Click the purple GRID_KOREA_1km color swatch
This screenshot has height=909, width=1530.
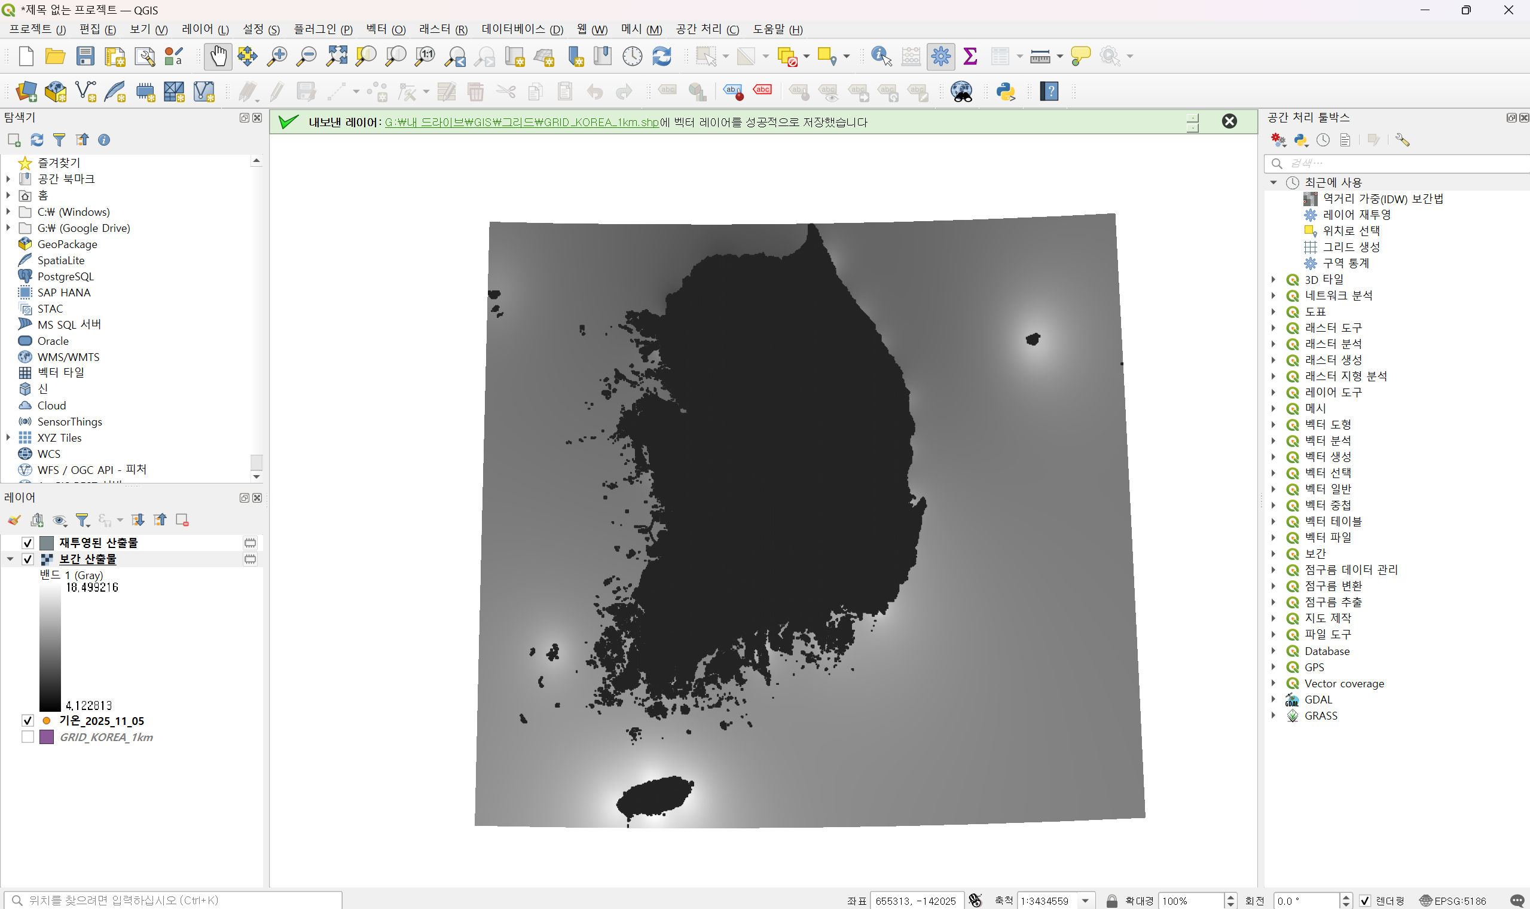47,737
